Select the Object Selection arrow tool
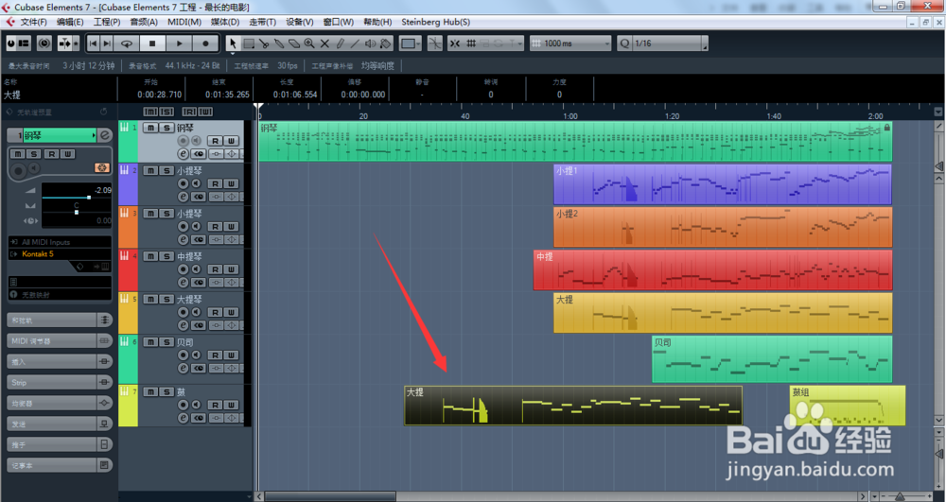 point(233,43)
